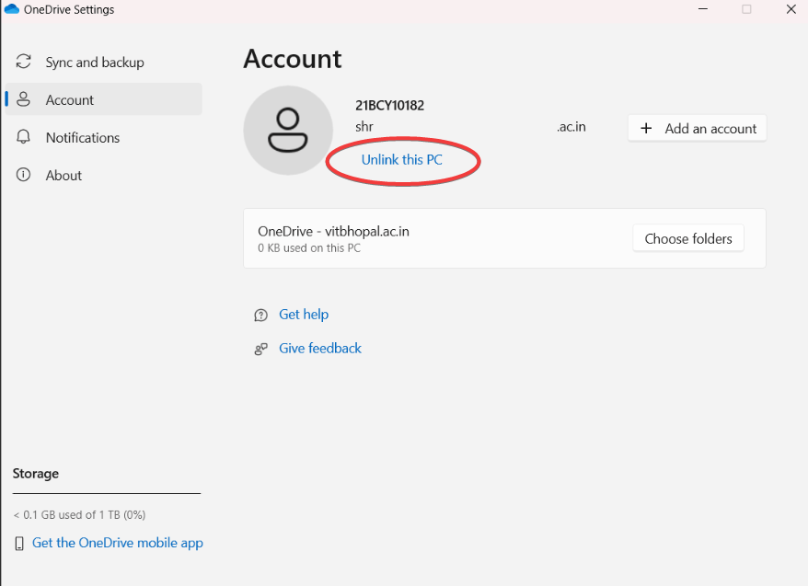This screenshot has height=586, width=808.
Task: Click the Add an account button
Action: (697, 128)
